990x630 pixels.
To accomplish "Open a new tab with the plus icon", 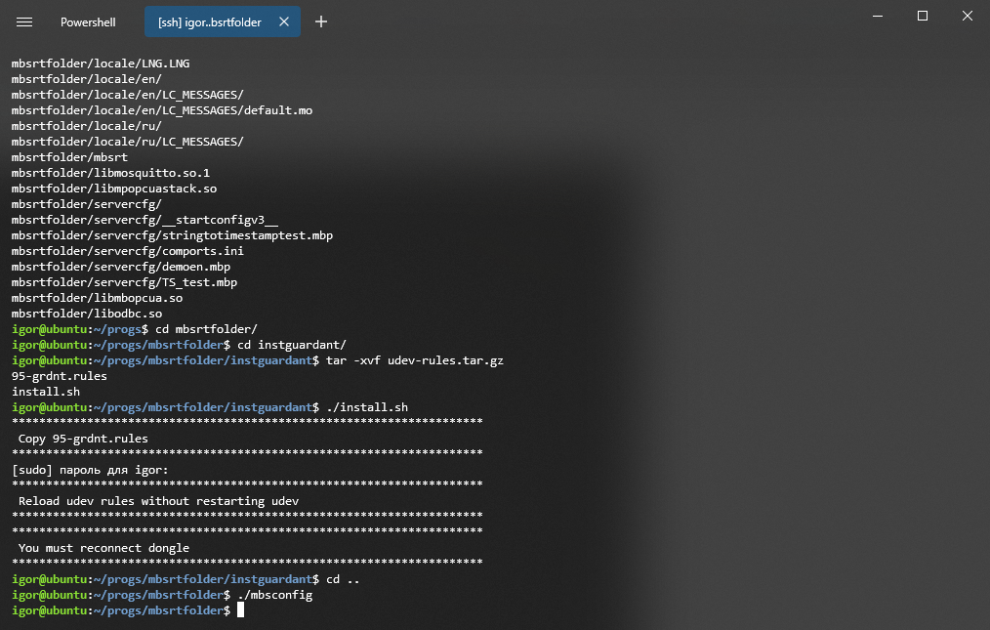I will (x=321, y=21).
